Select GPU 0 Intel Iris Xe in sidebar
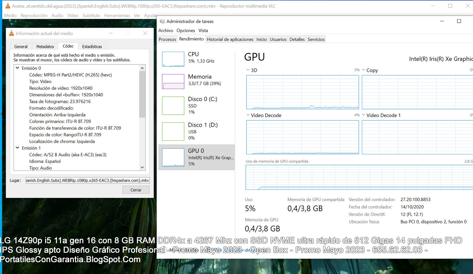This screenshot has height=274, width=473. [197, 157]
